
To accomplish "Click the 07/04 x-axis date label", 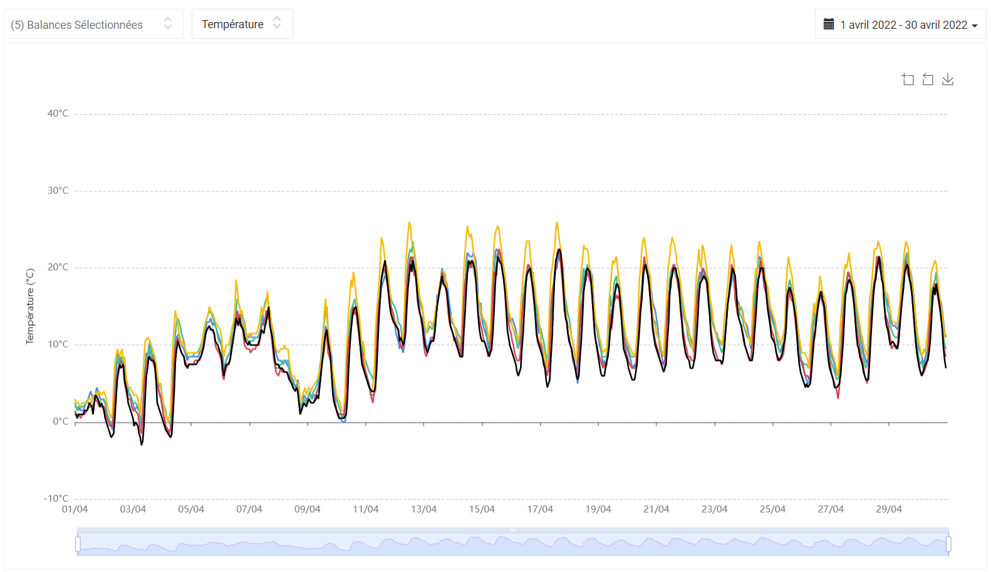I will pos(249,509).
